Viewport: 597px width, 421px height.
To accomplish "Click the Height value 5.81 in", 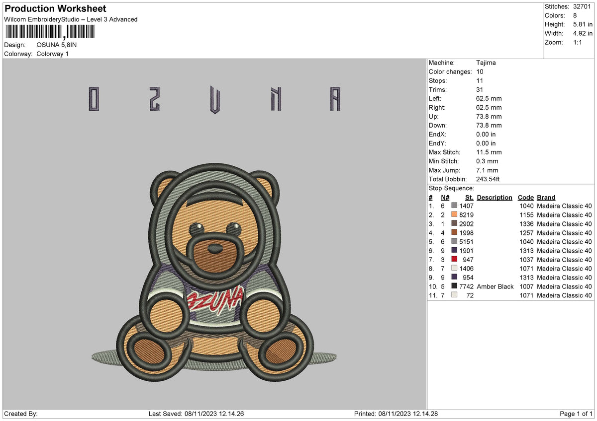I will (582, 24).
